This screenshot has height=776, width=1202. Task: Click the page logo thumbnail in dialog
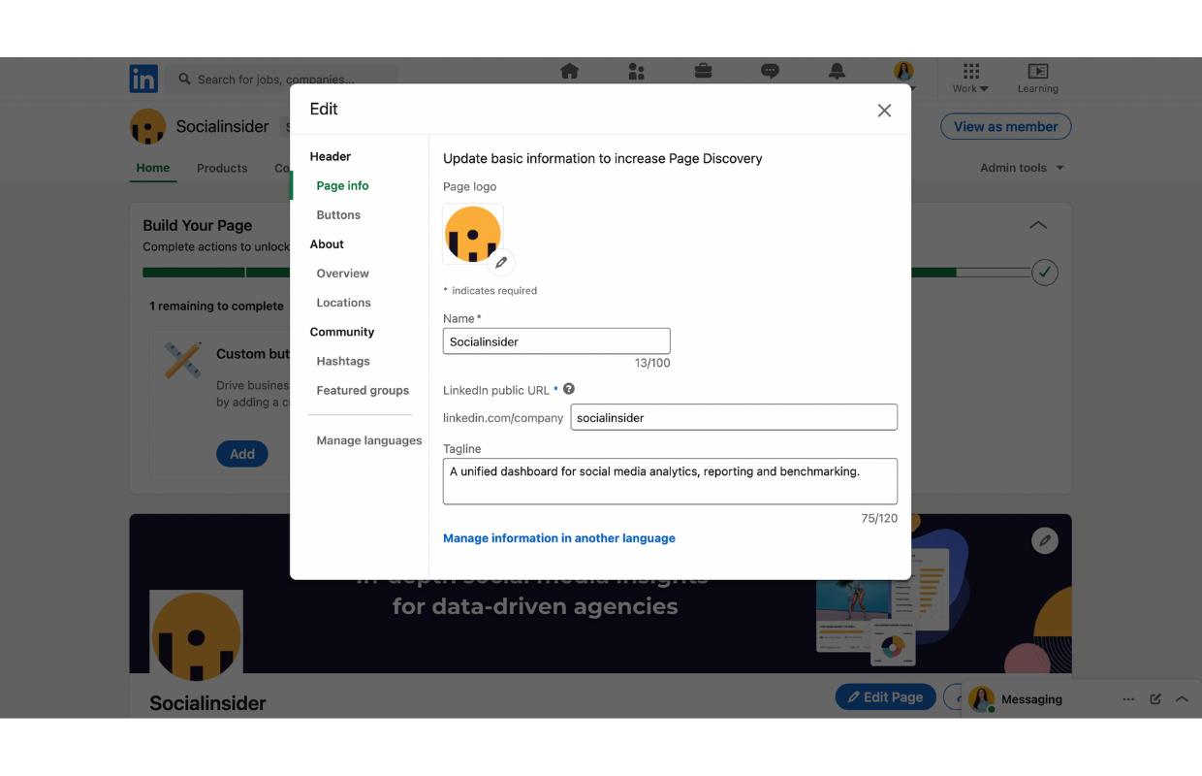click(x=472, y=233)
